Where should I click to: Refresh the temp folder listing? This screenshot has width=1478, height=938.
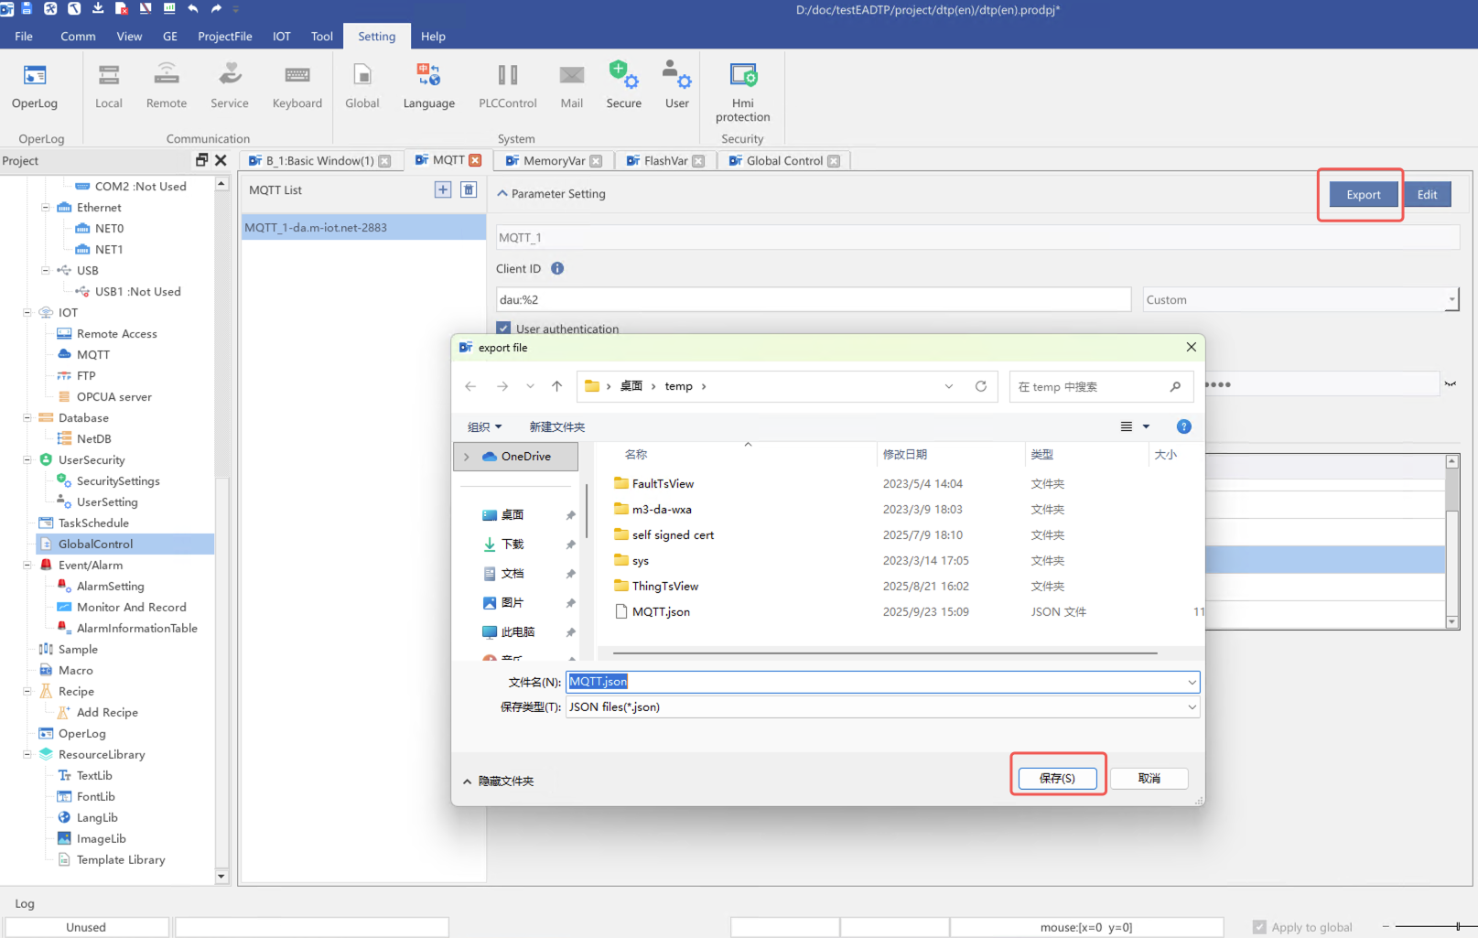(x=981, y=386)
